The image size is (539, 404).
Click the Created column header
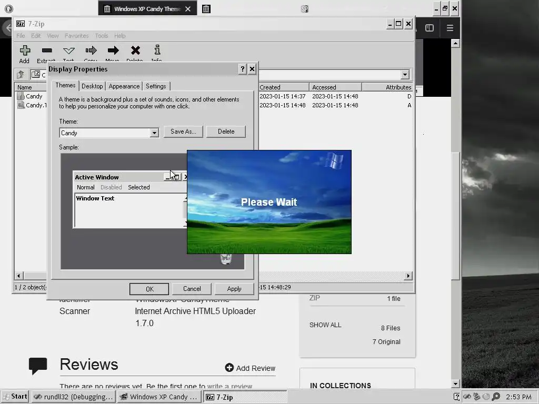[283, 87]
